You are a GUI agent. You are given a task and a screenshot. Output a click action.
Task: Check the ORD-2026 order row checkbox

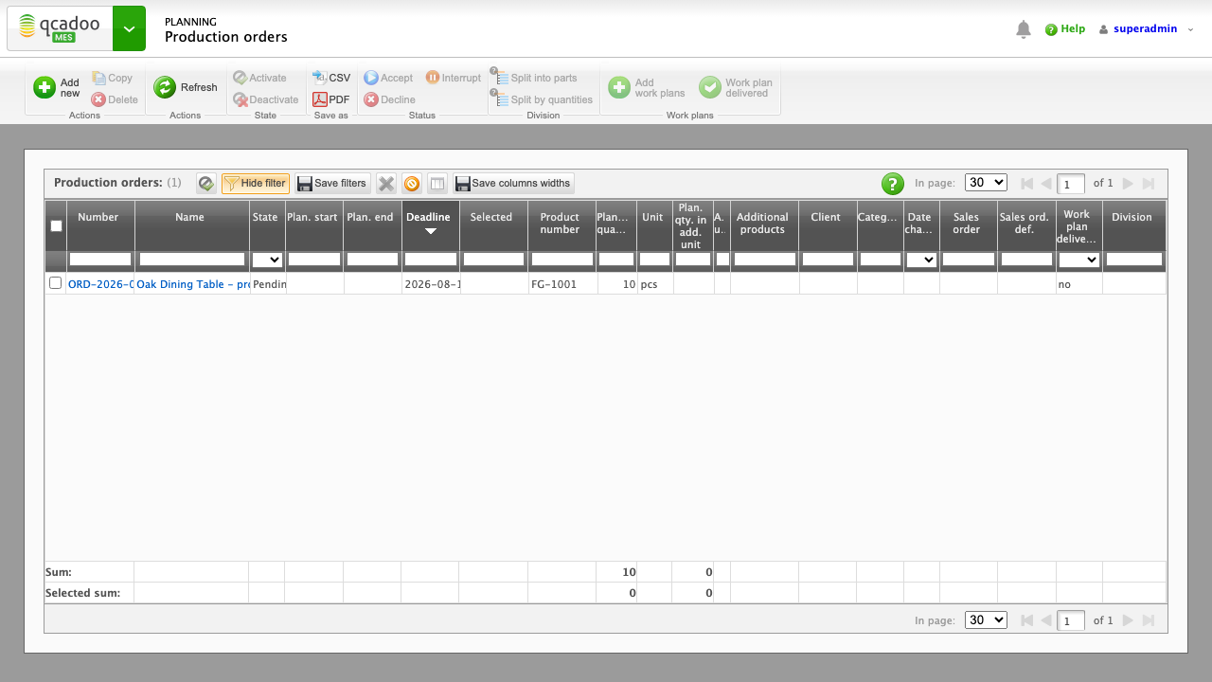pyautogui.click(x=55, y=283)
